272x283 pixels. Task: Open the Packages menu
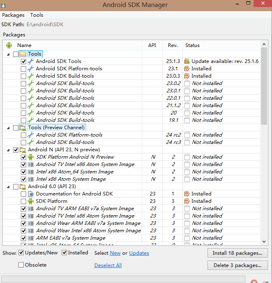pos(13,15)
